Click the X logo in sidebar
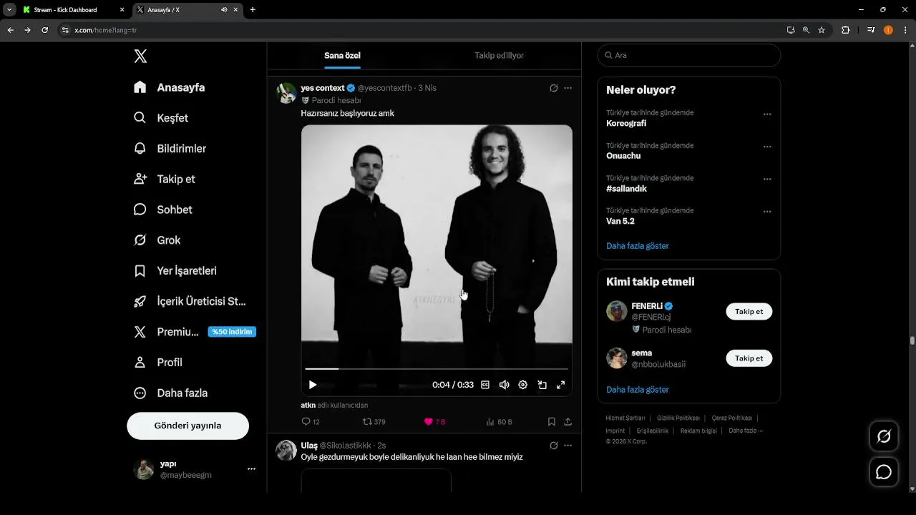 coord(140,57)
